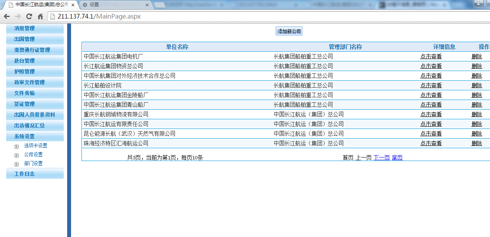Delete the 中国长江航运有限责任公司 row
The width and height of the screenshot is (490, 237).
pyautogui.click(x=477, y=124)
